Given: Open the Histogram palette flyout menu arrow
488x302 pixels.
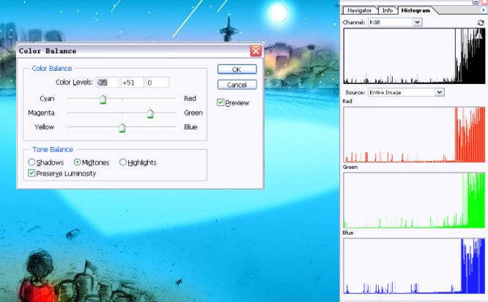Looking at the screenshot, I should point(483,10).
